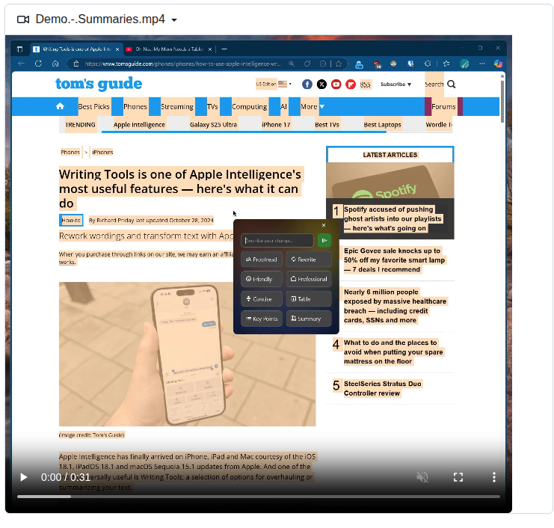Click the Rewrite button
The image size is (554, 528).
(x=309, y=260)
